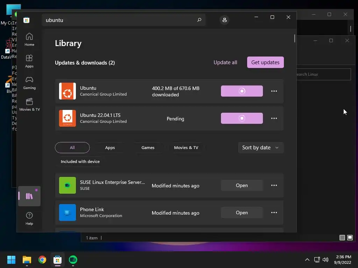Stop the pending Ubuntu 22.04.1 LTS download
Viewport: 358px width, 268px height.
click(242, 118)
